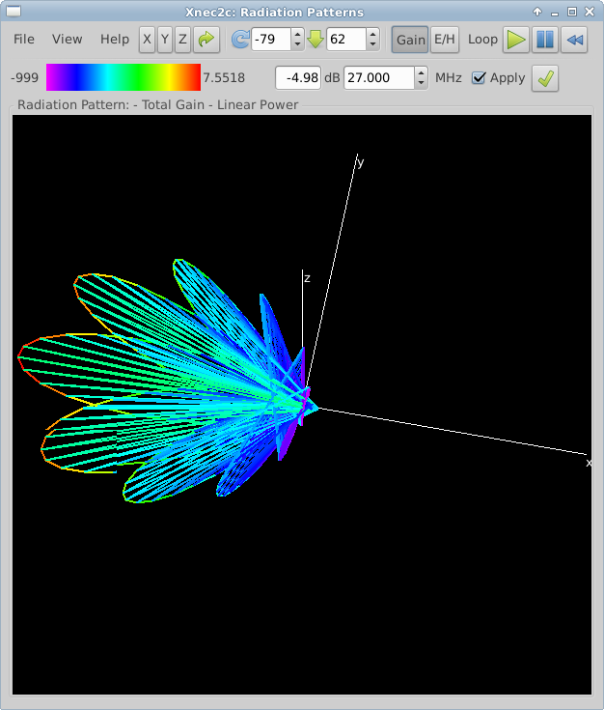The width and height of the screenshot is (604, 710).
Task: Click the maximum gain value 7.5518
Action: pyautogui.click(x=224, y=78)
